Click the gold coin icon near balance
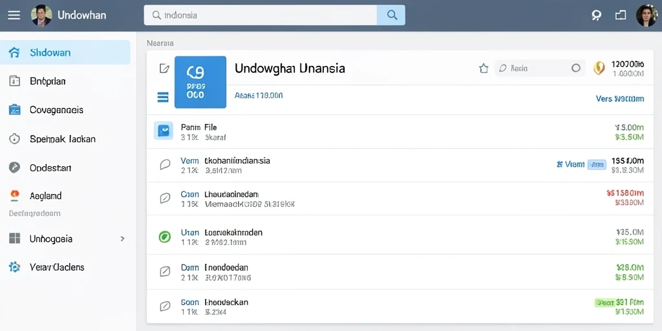The image size is (662, 331). [x=599, y=68]
